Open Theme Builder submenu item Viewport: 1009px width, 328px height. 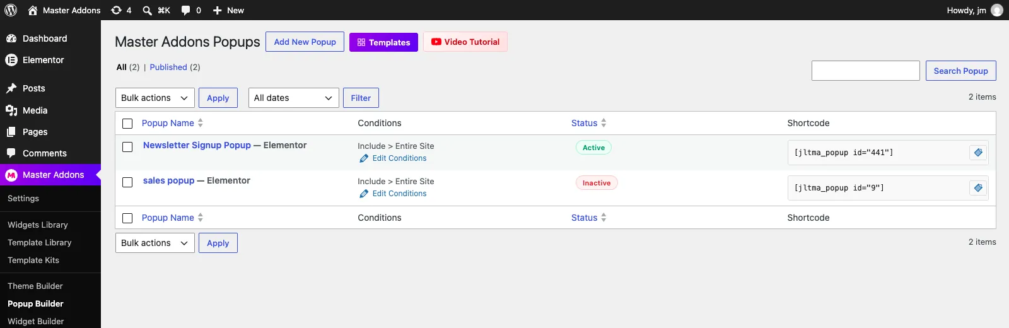[35, 286]
